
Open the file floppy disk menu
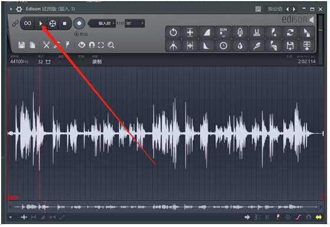coord(21,45)
